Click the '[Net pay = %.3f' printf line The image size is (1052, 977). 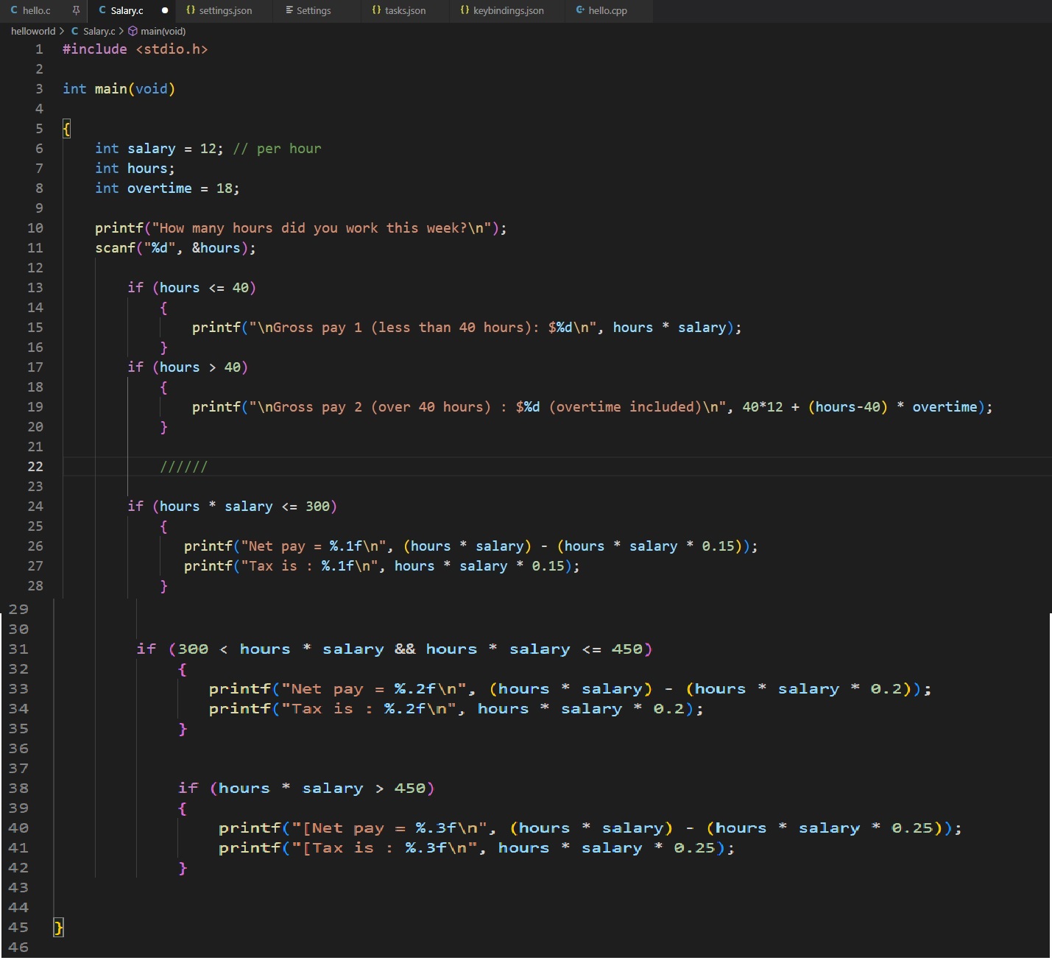click(590, 828)
